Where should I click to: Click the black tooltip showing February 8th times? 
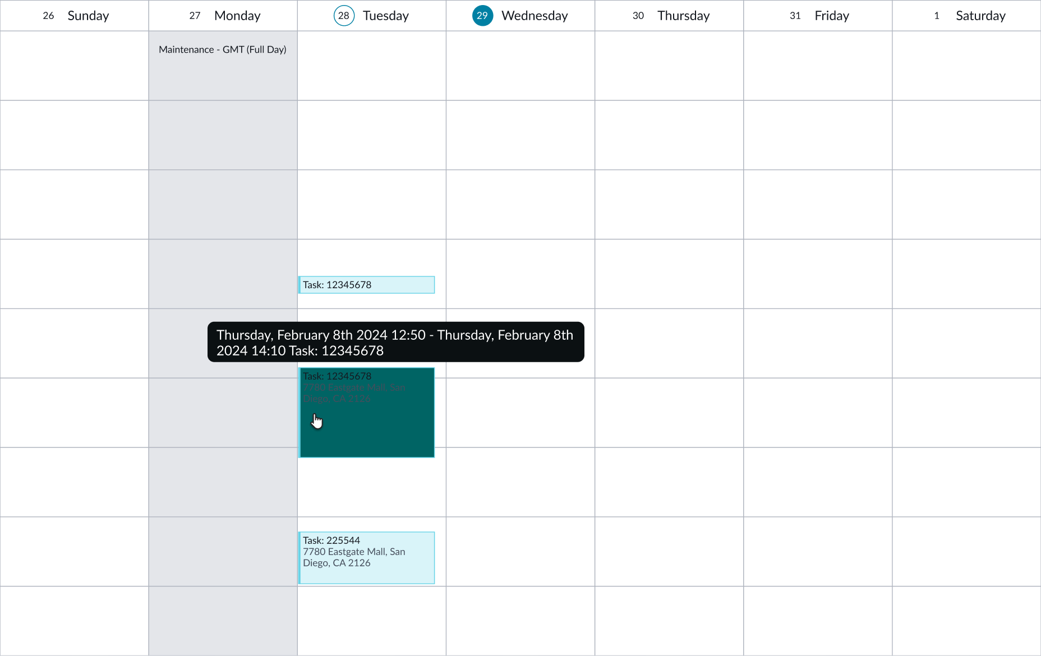[395, 343]
